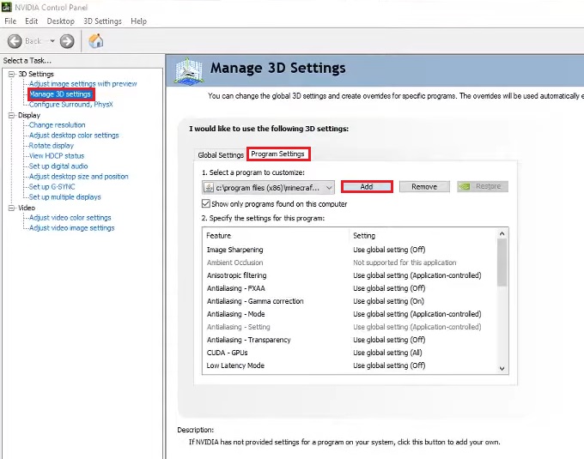The height and width of the screenshot is (459, 584).
Task: Collapse the Video tree node
Action: [x=11, y=208]
